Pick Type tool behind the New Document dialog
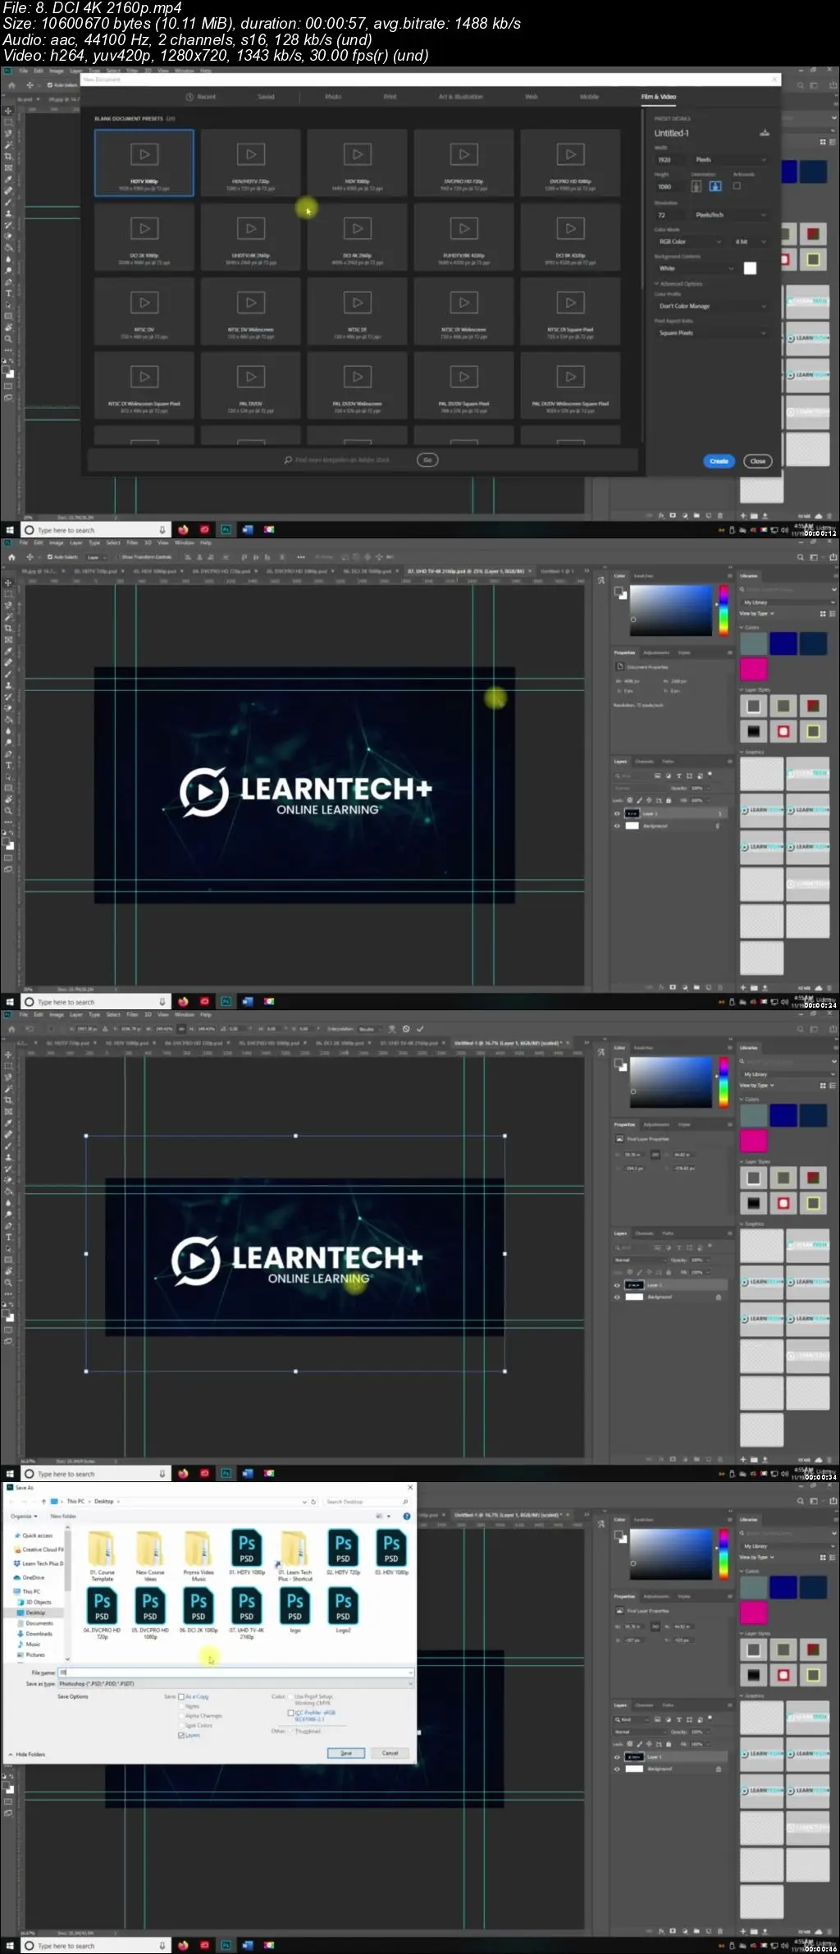Screen dimensions: 840x1954 pyautogui.click(x=8, y=293)
